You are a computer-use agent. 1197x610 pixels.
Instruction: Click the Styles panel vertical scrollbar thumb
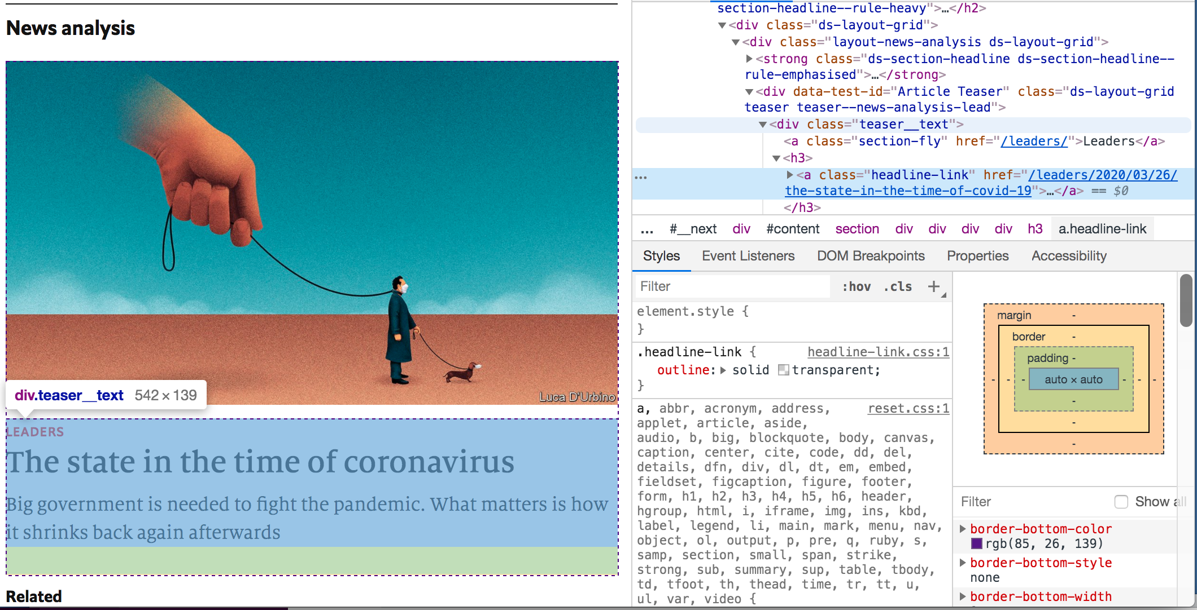tap(1186, 300)
